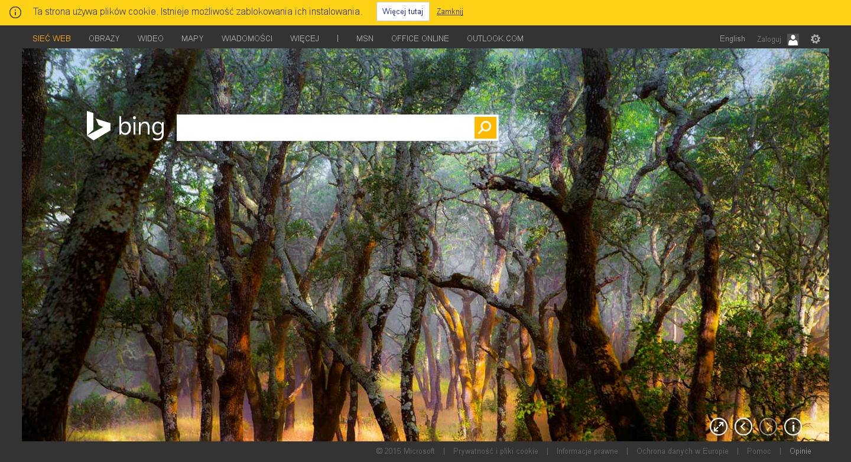Open the OUTLOOK.COM link
Image resolution: width=851 pixels, height=462 pixels.
(x=495, y=39)
